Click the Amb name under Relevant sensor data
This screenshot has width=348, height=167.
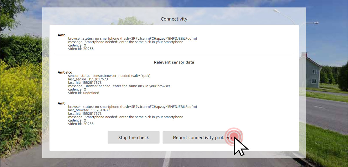click(61, 103)
